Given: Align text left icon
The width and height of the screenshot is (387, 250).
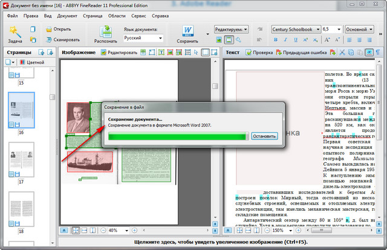Looking at the screenshot, I should (x=350, y=39).
